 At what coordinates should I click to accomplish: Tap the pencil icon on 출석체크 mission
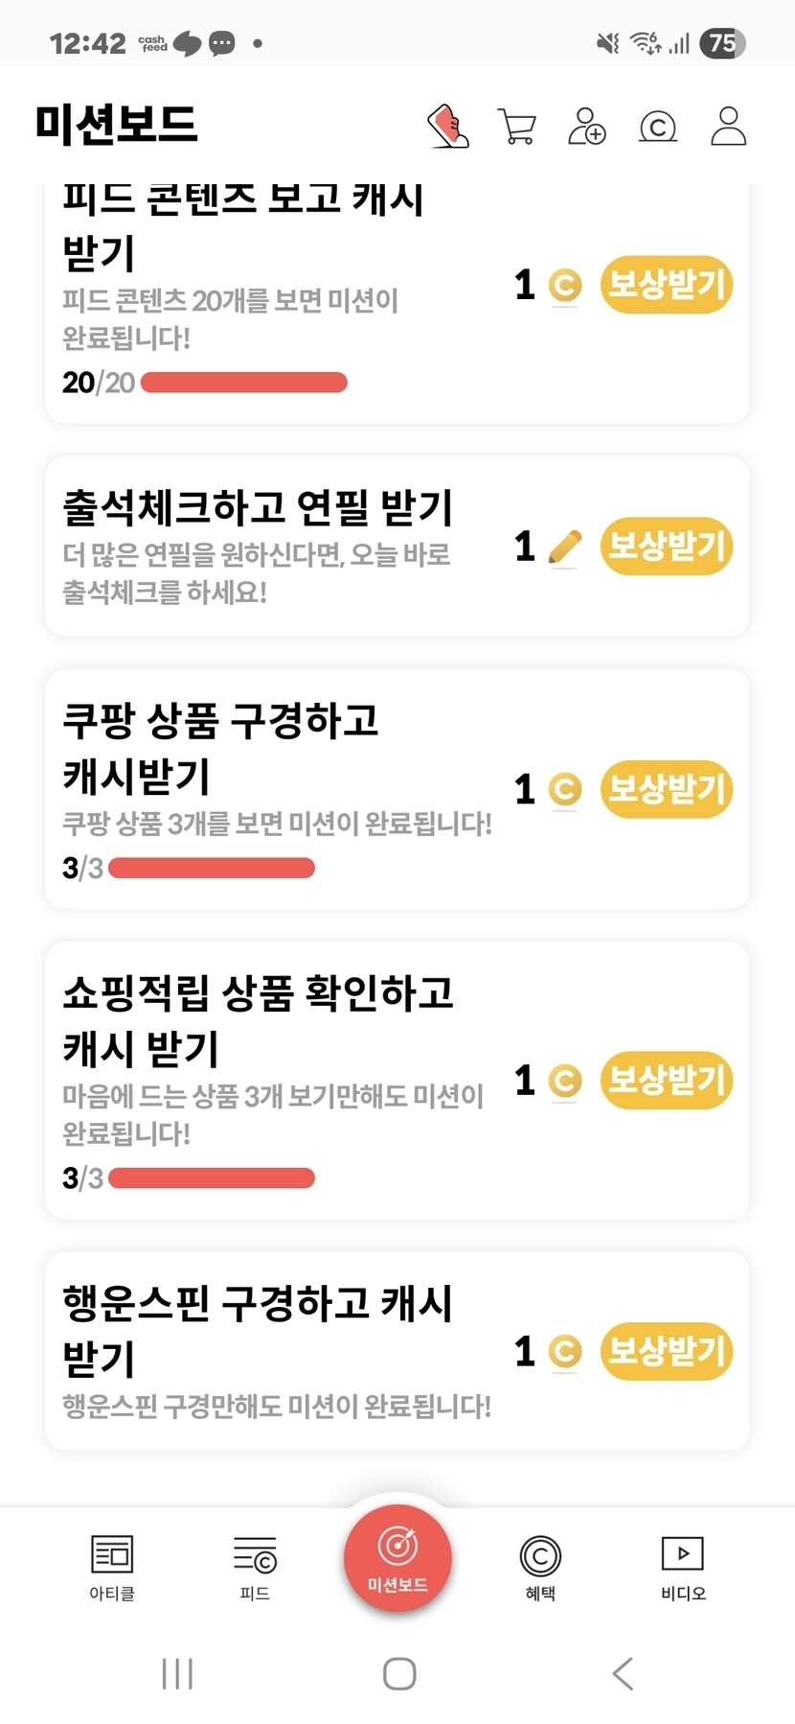point(565,547)
